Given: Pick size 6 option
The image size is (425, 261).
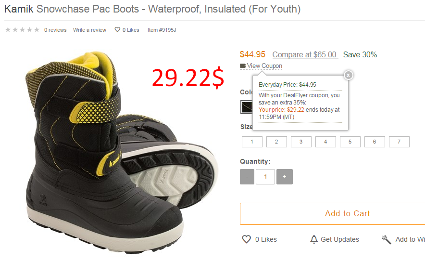Looking at the screenshot, I should pyautogui.click(x=375, y=142).
